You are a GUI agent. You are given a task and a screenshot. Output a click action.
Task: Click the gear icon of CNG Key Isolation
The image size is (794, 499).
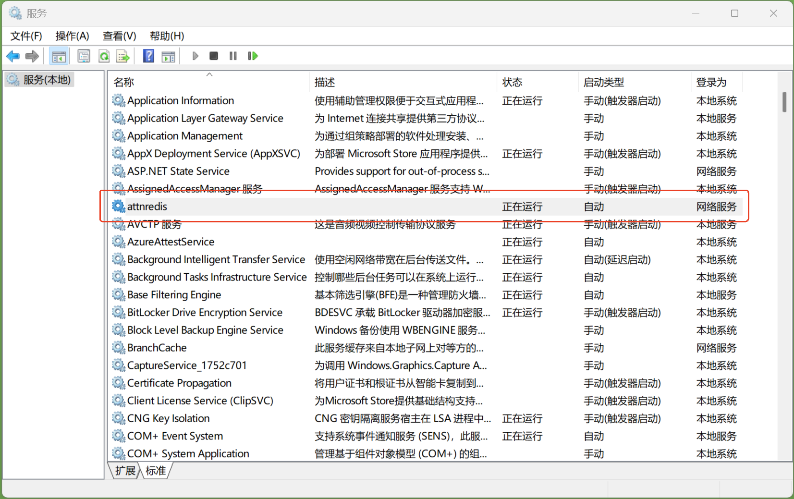[x=119, y=418]
